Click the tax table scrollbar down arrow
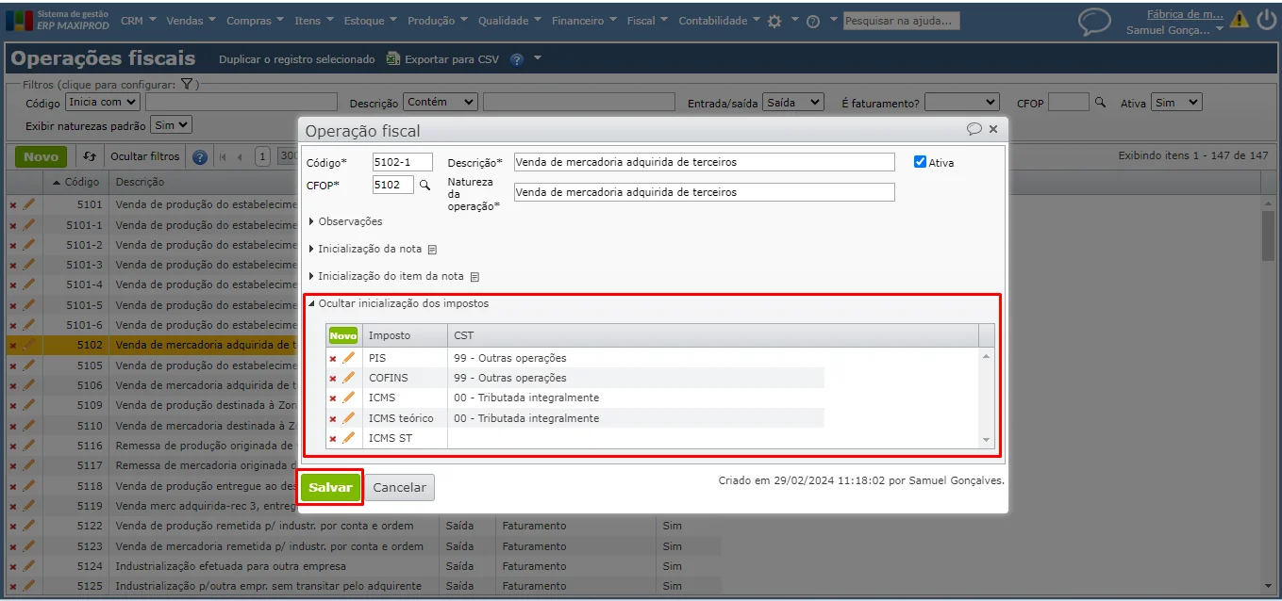 988,440
